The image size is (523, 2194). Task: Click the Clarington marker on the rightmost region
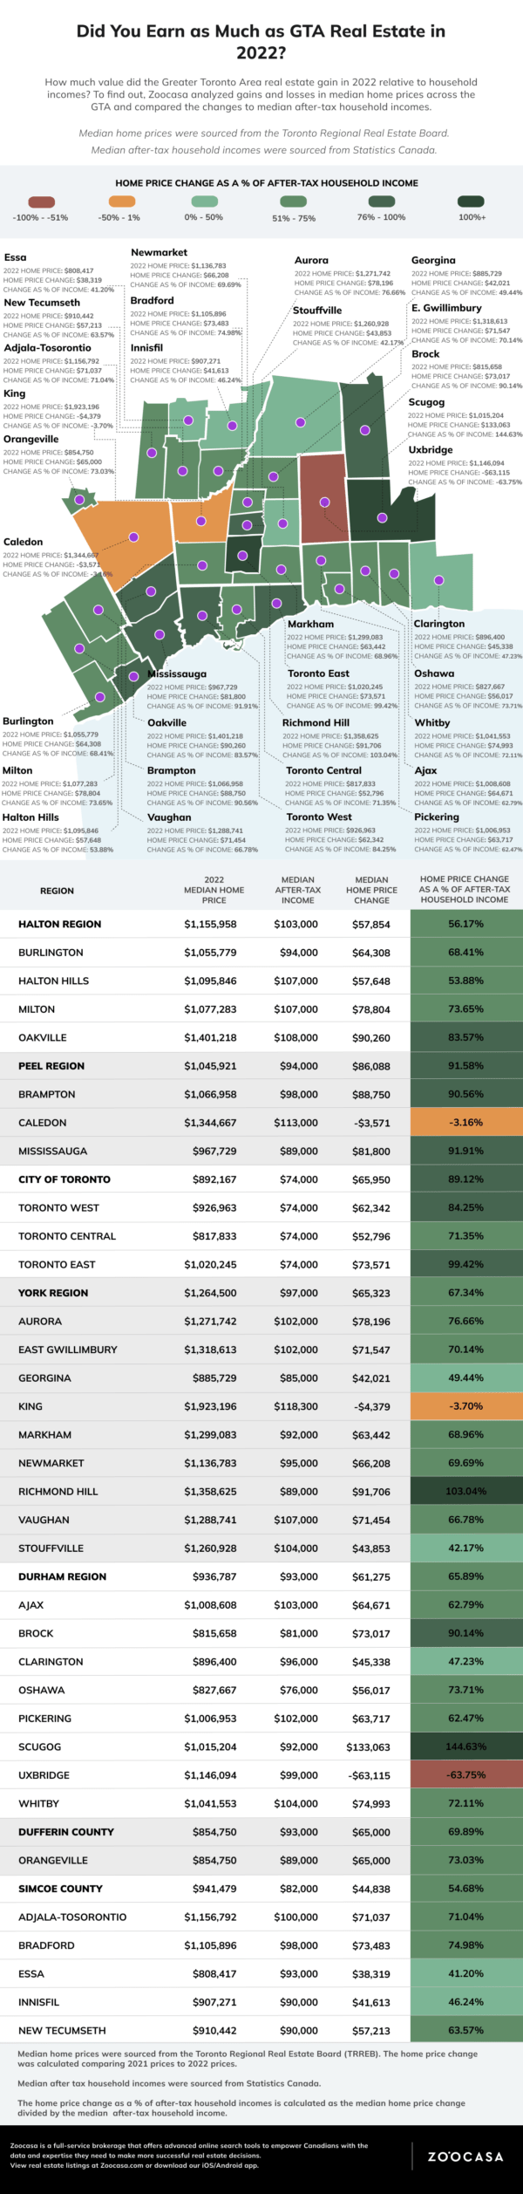439,580
